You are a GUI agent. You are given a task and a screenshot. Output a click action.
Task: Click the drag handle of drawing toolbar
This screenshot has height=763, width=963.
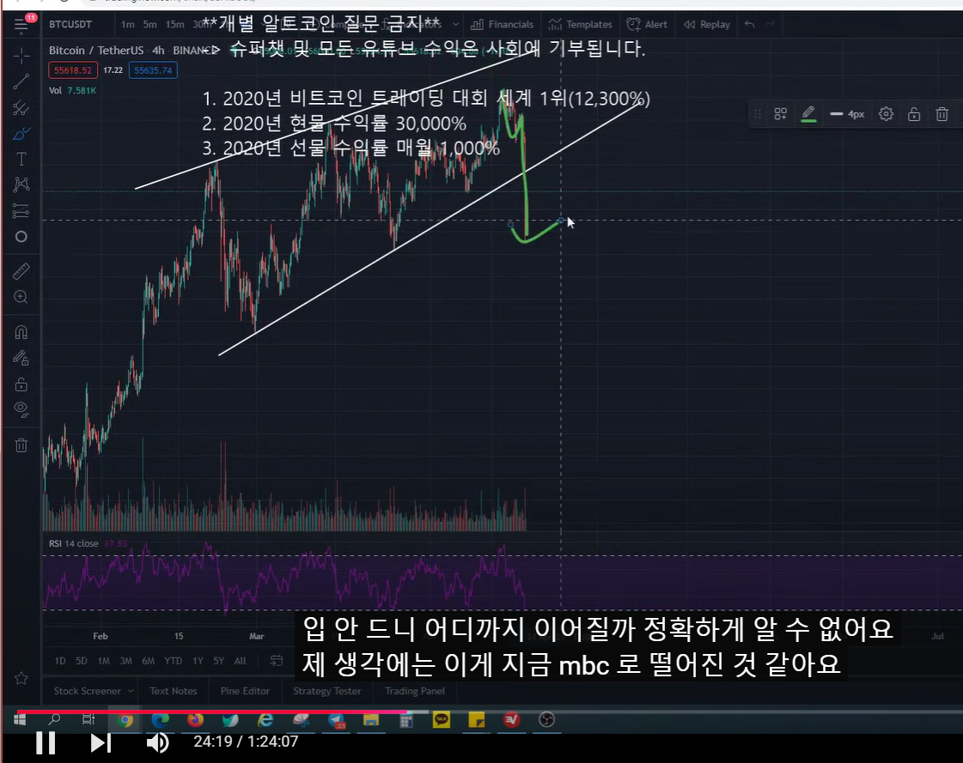click(x=758, y=114)
